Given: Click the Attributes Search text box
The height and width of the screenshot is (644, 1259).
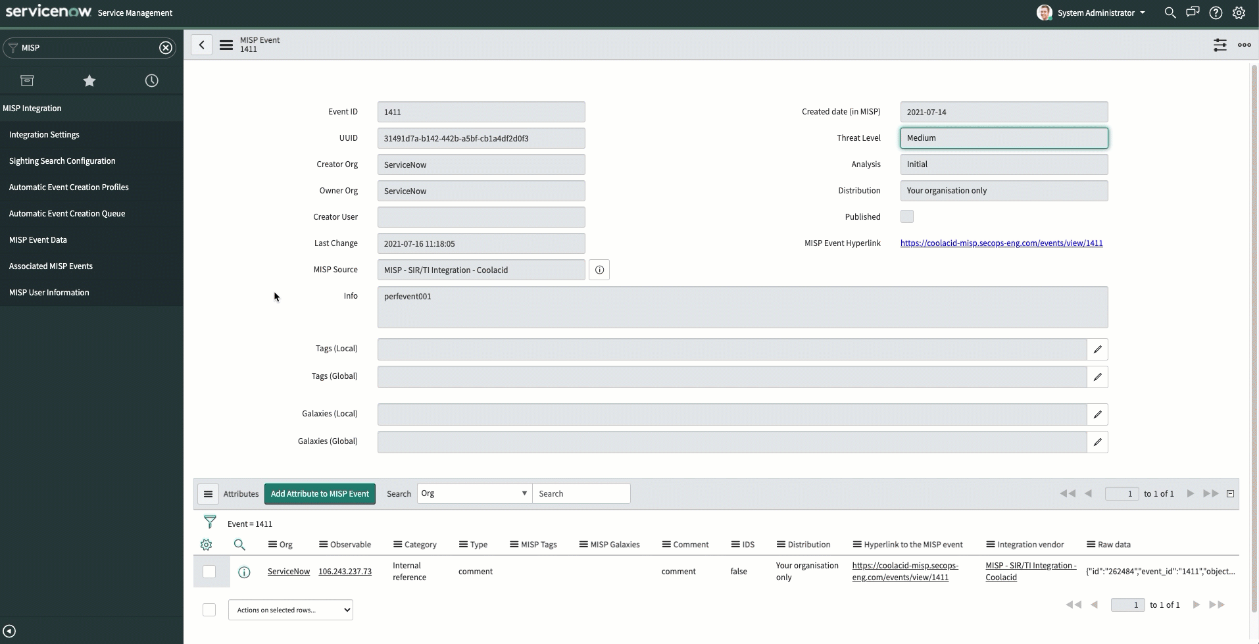Looking at the screenshot, I should click(581, 493).
